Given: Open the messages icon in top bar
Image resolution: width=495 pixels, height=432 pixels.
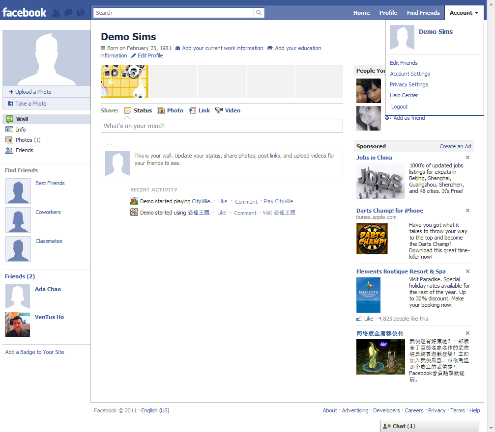Looking at the screenshot, I should click(68, 13).
